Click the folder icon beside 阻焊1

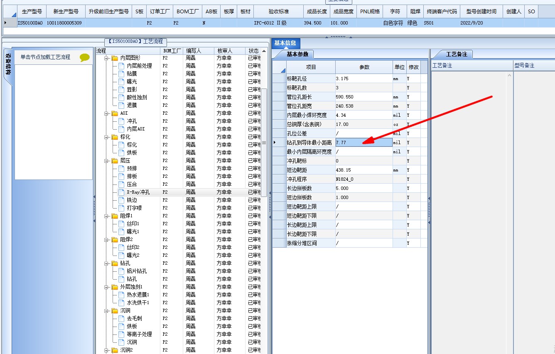point(115,216)
